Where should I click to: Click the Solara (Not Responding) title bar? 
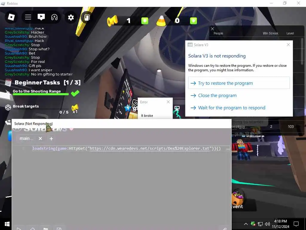tap(122, 124)
